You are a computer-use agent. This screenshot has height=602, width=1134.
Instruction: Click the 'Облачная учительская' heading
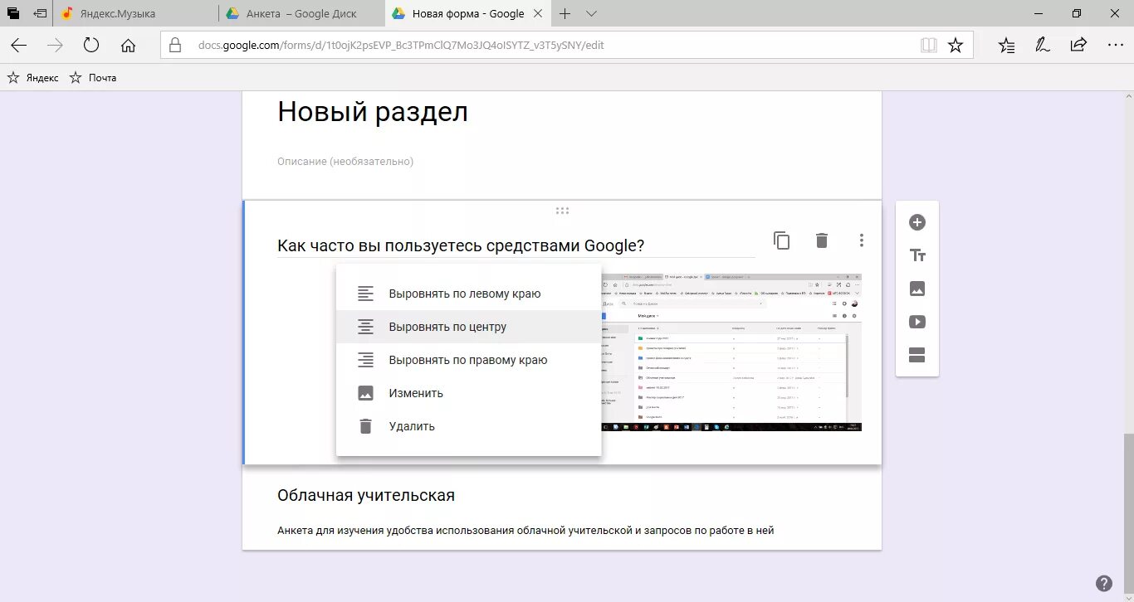pyautogui.click(x=366, y=495)
